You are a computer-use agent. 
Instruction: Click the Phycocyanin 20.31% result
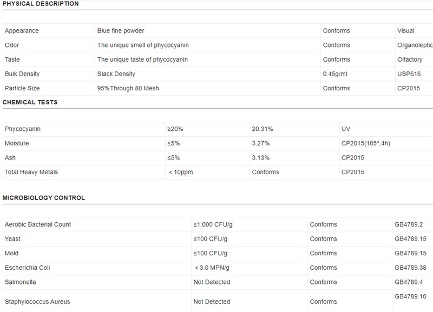tap(263, 129)
